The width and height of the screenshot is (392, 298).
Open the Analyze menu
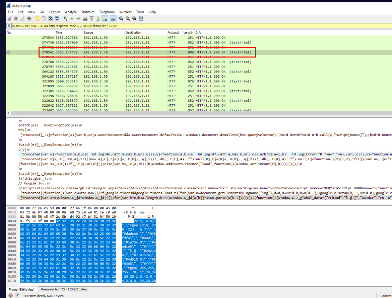[71, 12]
